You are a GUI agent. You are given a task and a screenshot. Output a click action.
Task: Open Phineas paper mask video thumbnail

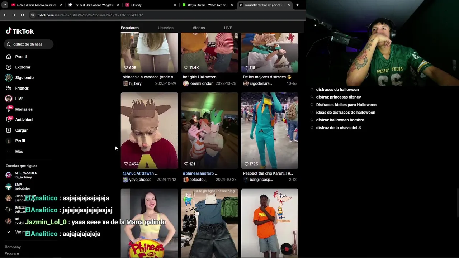tap(149, 131)
